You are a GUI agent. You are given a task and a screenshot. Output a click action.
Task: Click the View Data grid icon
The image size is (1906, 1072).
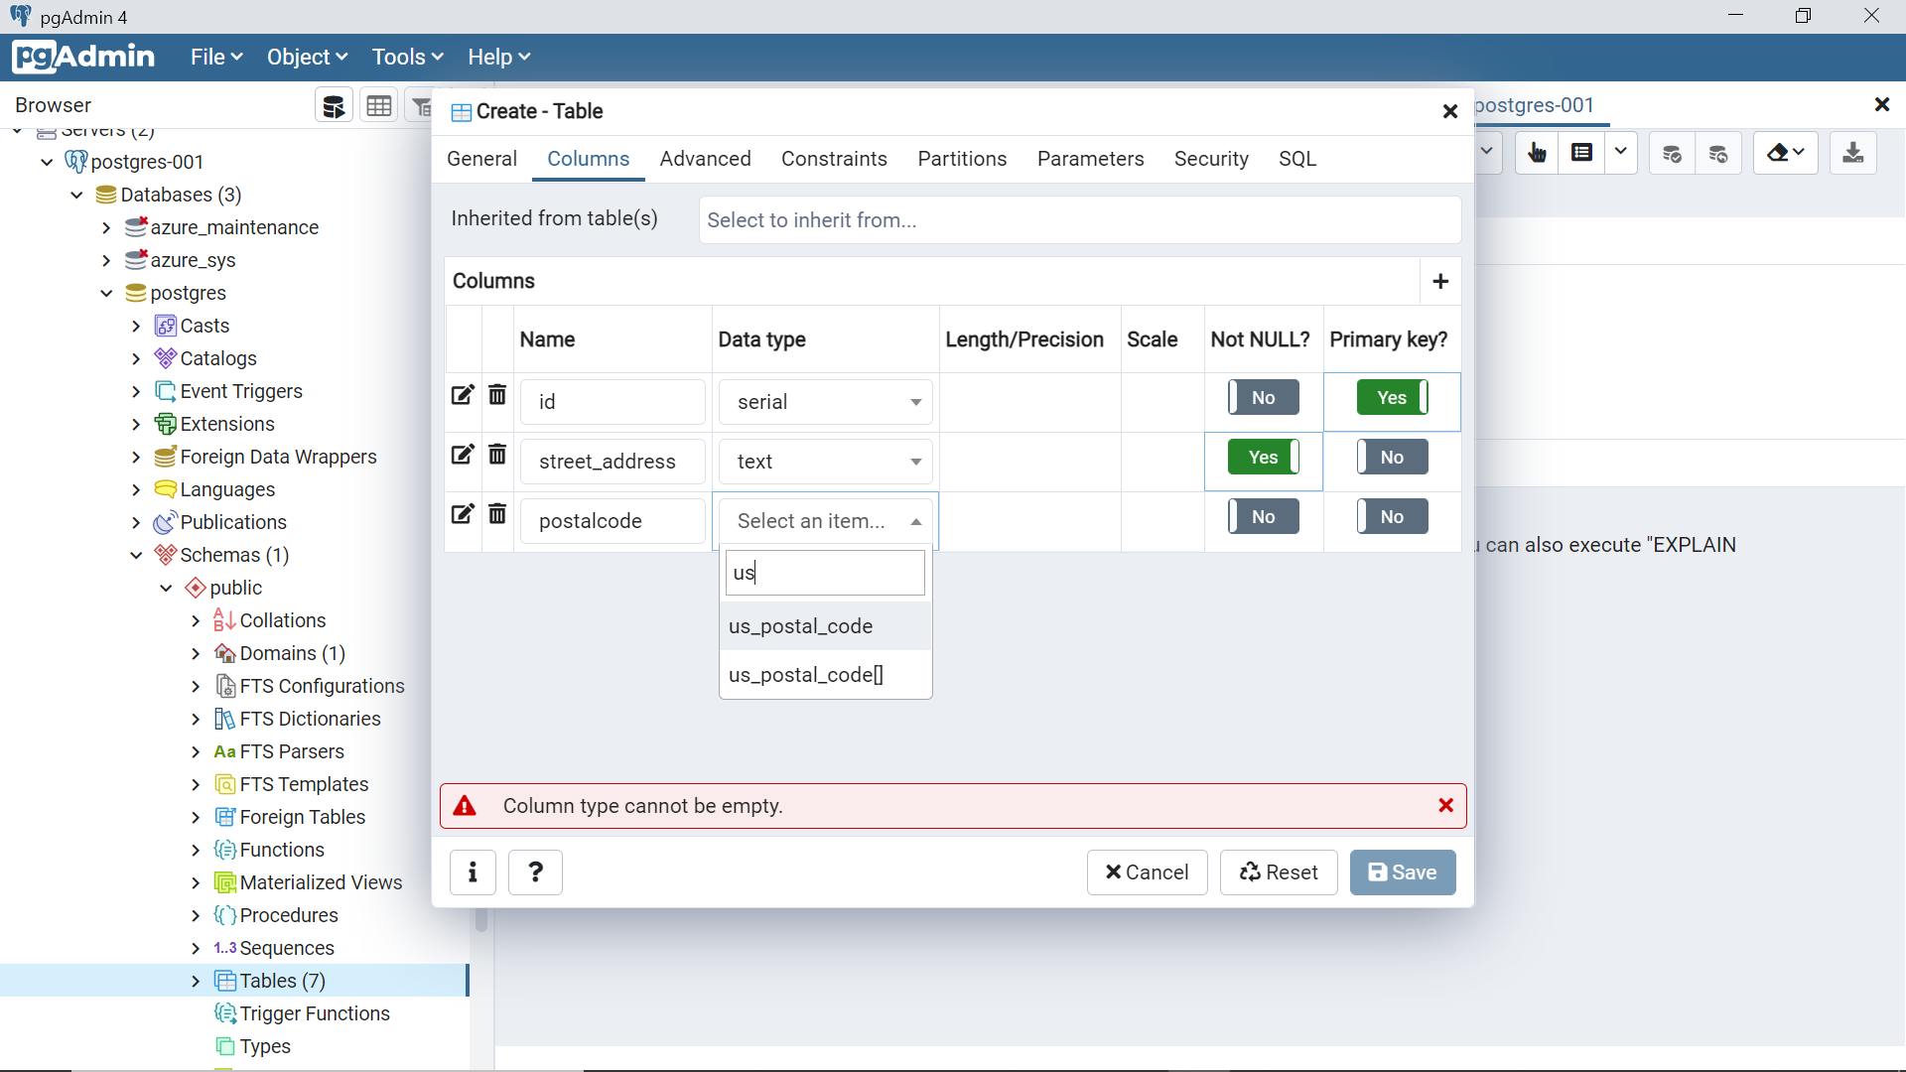(x=379, y=106)
